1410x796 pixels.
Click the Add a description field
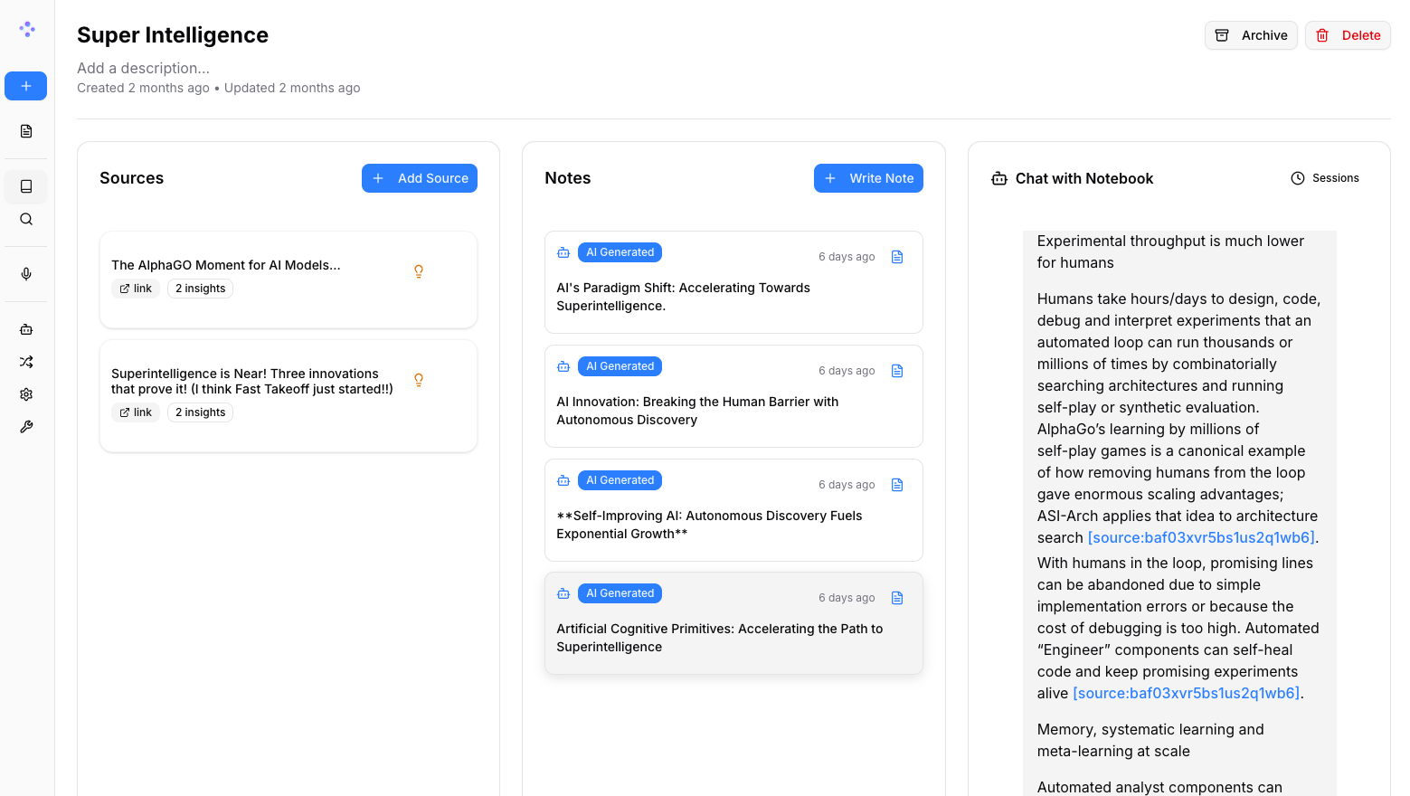tap(143, 68)
